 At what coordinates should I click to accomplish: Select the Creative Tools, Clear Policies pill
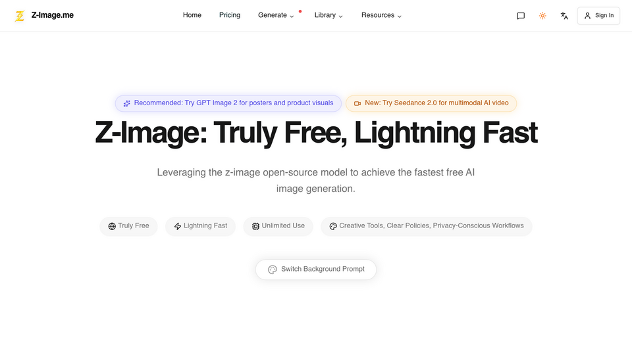(x=427, y=226)
